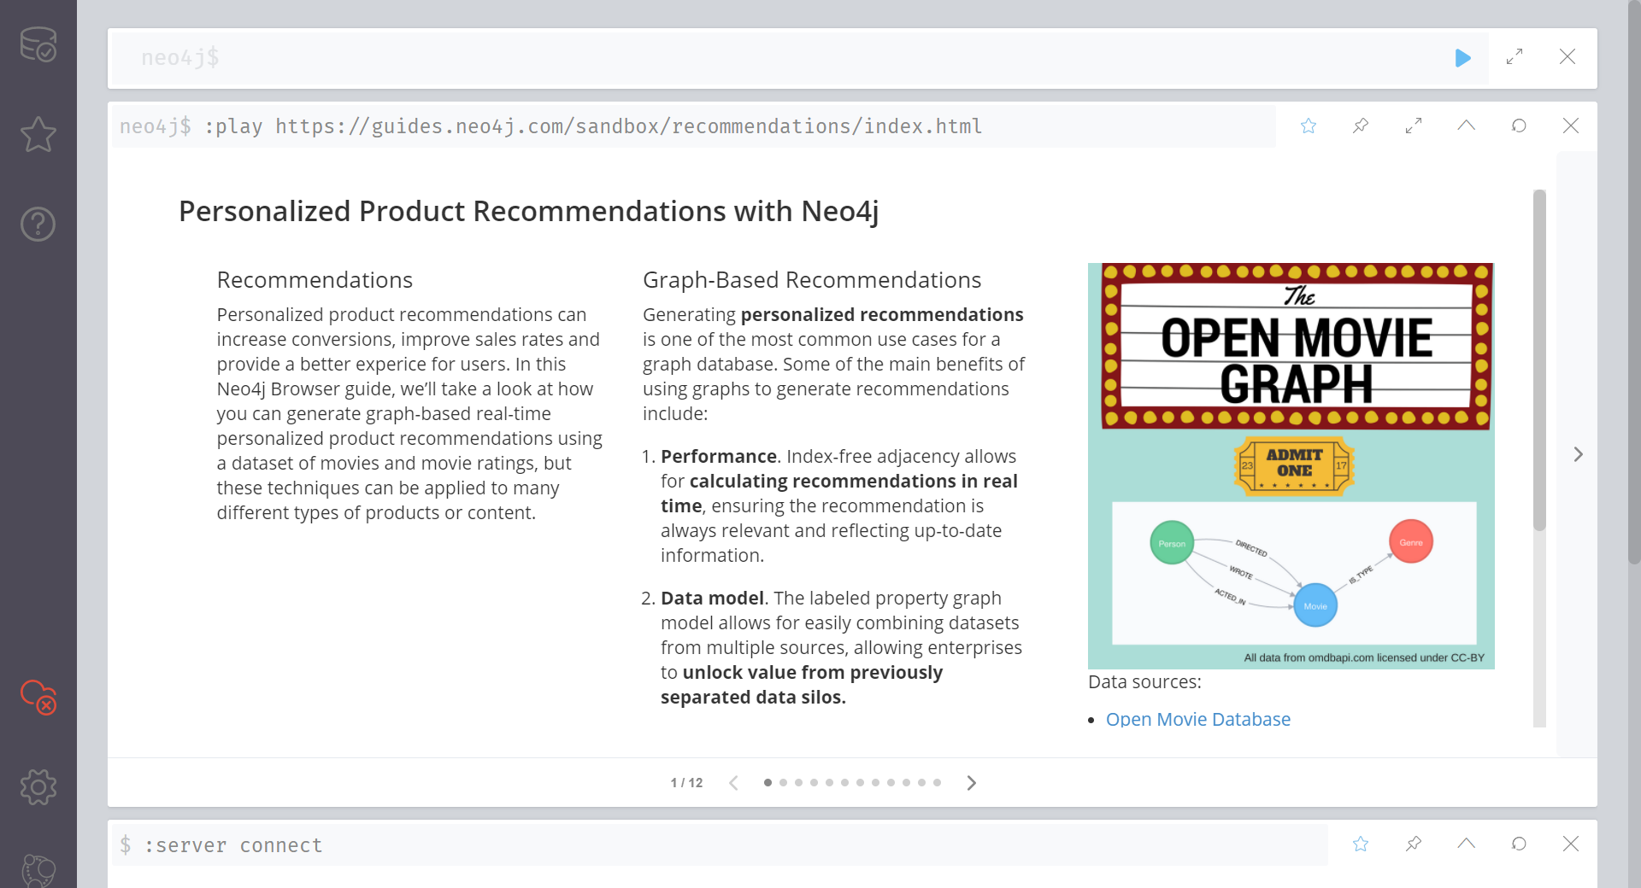This screenshot has height=888, width=1641.
Task: Jump to the second slide dot
Action: (783, 783)
